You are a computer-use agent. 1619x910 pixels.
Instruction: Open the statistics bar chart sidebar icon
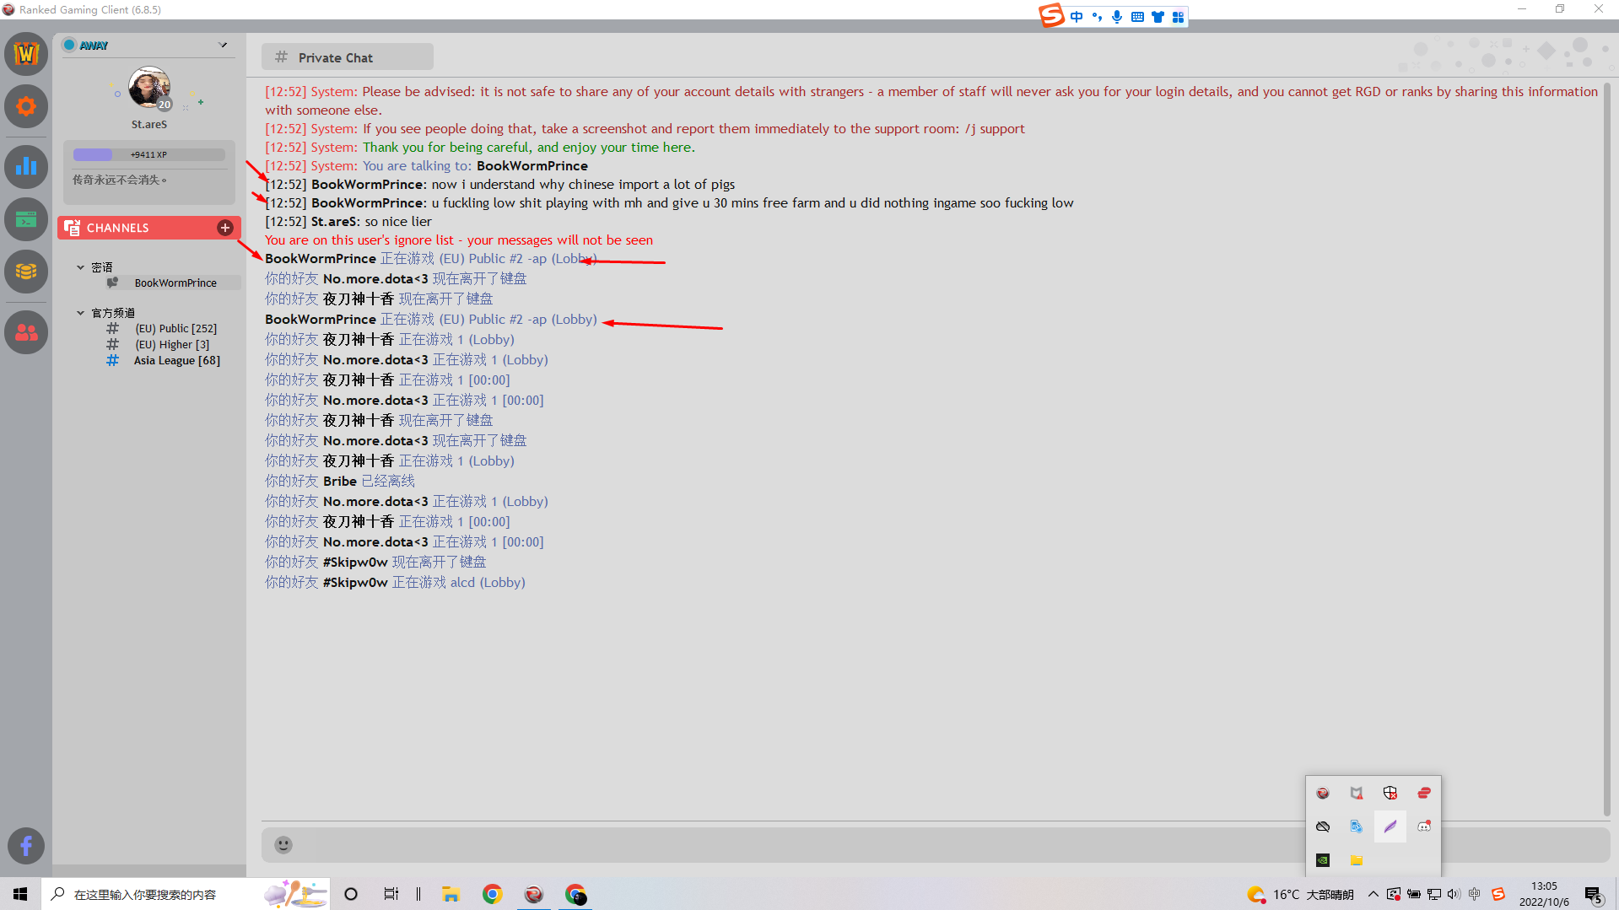26,166
